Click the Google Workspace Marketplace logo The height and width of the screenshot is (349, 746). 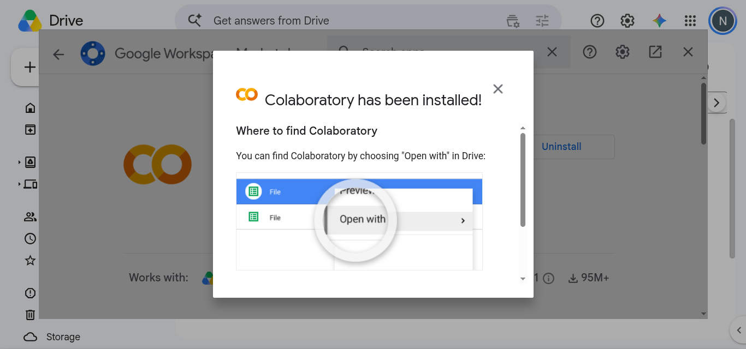93,53
